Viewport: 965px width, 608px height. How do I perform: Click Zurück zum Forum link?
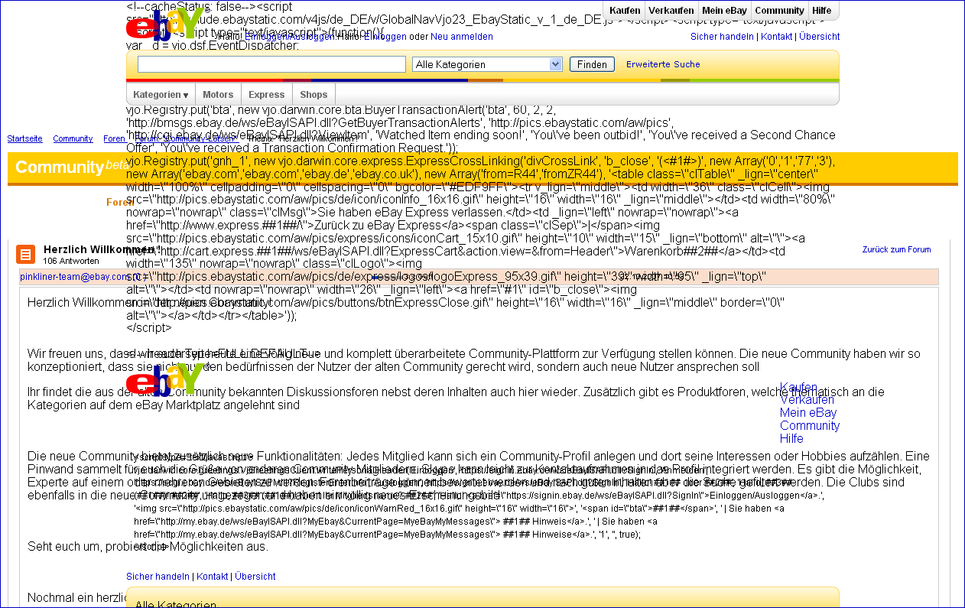[897, 249]
